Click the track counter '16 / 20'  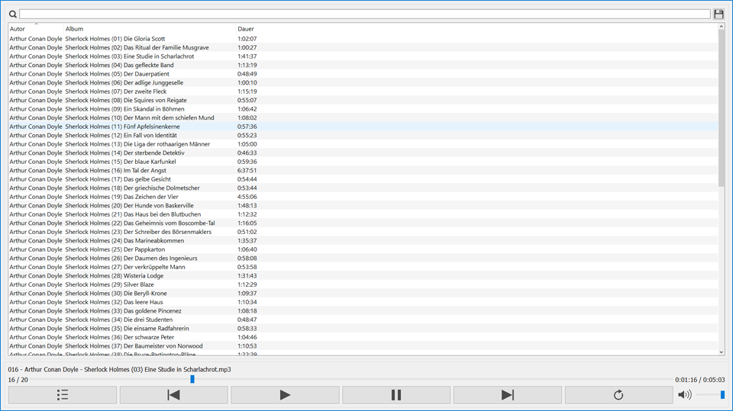pyautogui.click(x=18, y=380)
